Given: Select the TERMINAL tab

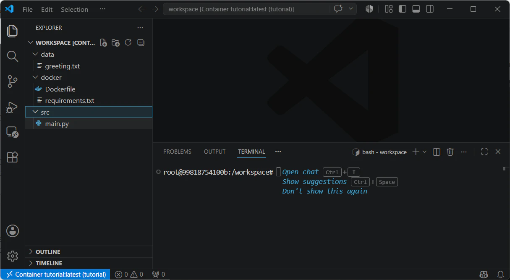Looking at the screenshot, I should click(x=251, y=152).
